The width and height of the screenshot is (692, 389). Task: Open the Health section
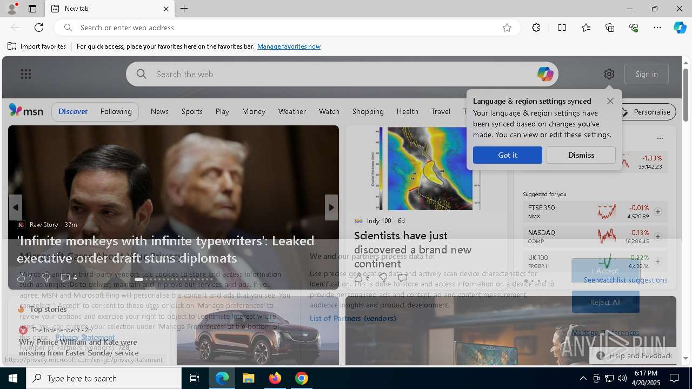tap(408, 111)
